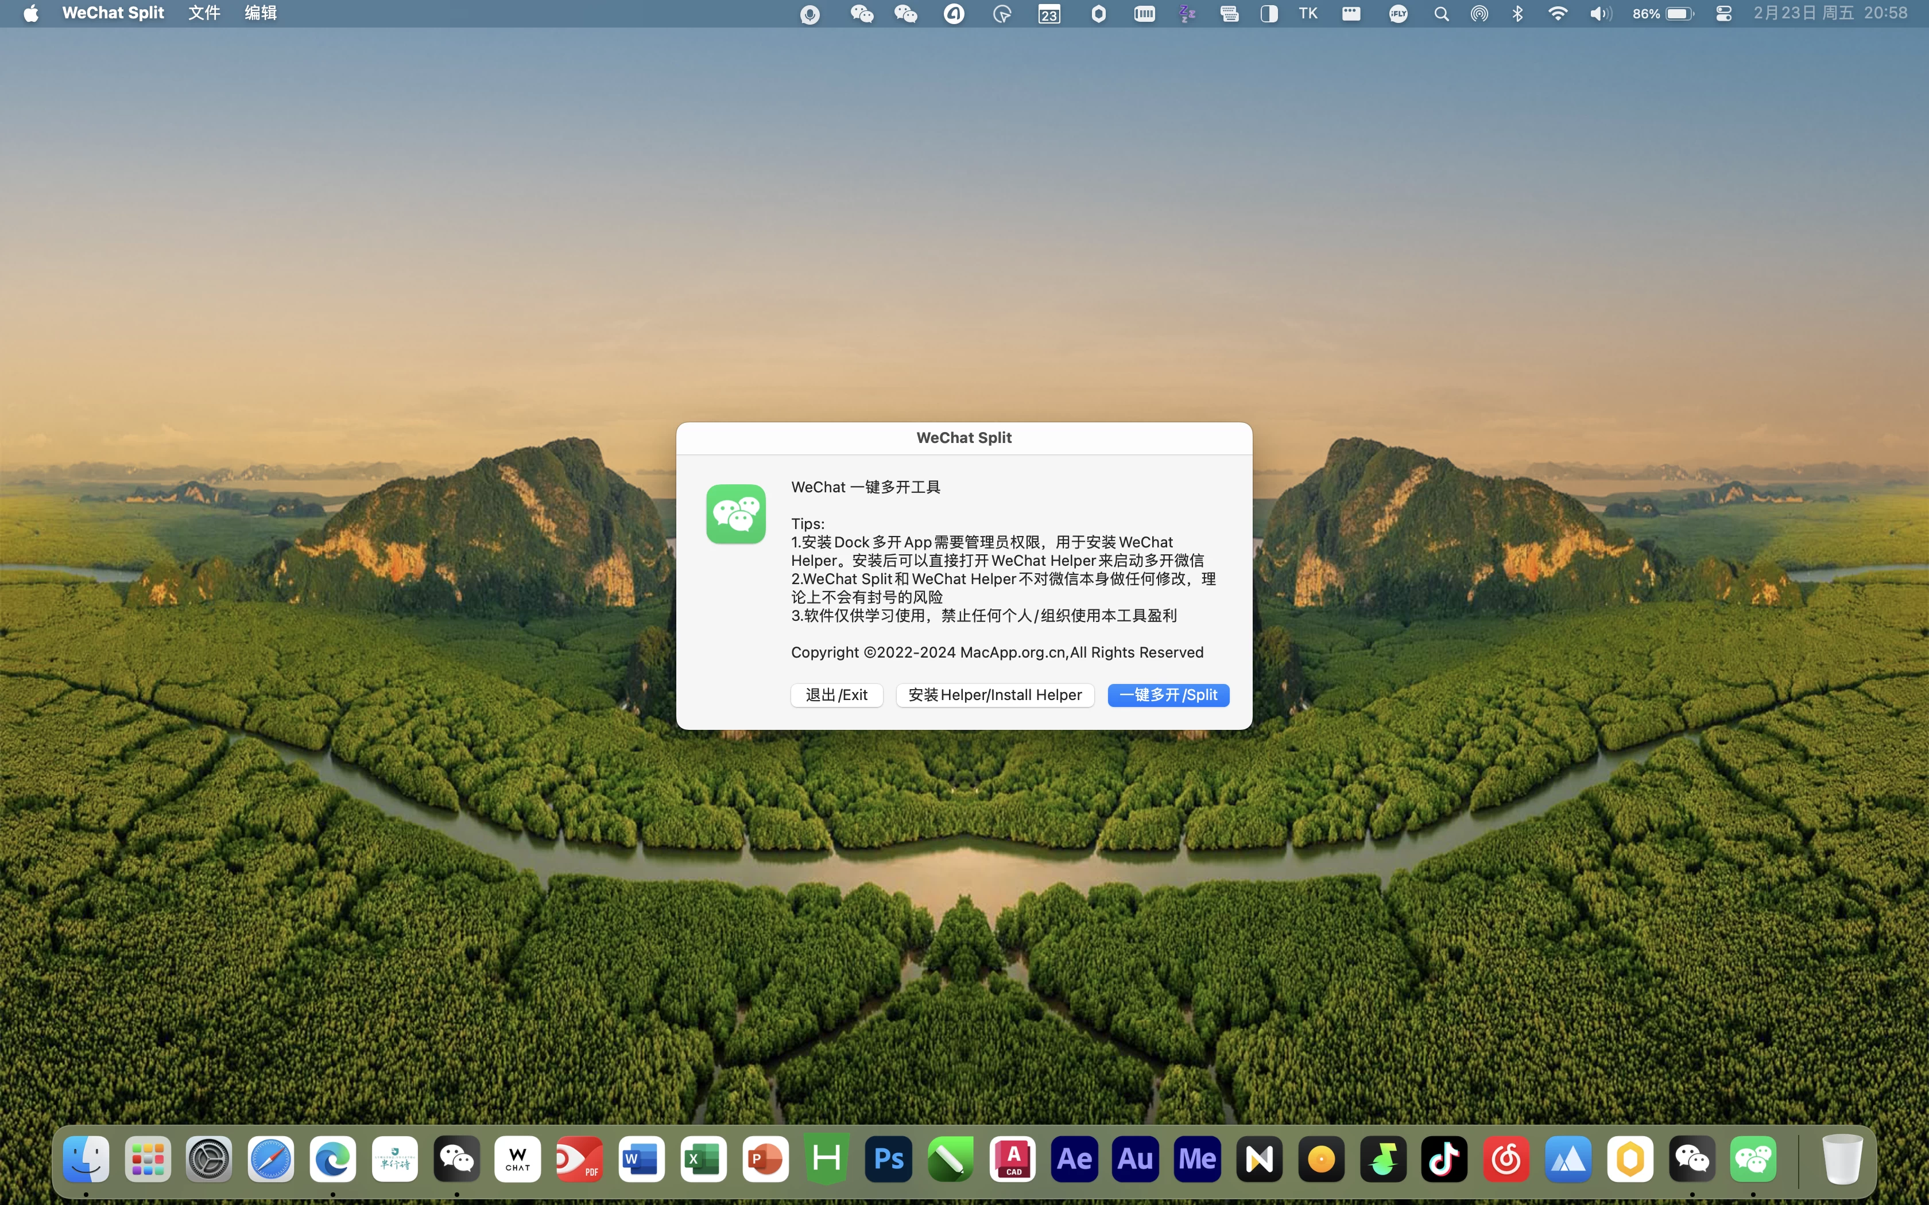This screenshot has height=1205, width=1929.
Task: Launch NetEase Cloud Music from the Dock
Action: tap(1506, 1159)
